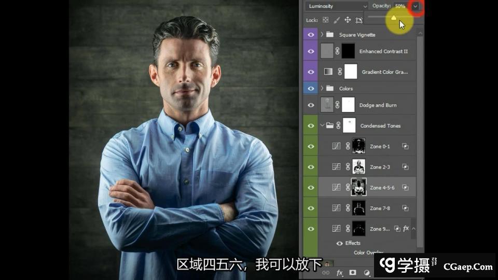Click the opacity slider handle
498x280 pixels.
(x=394, y=18)
